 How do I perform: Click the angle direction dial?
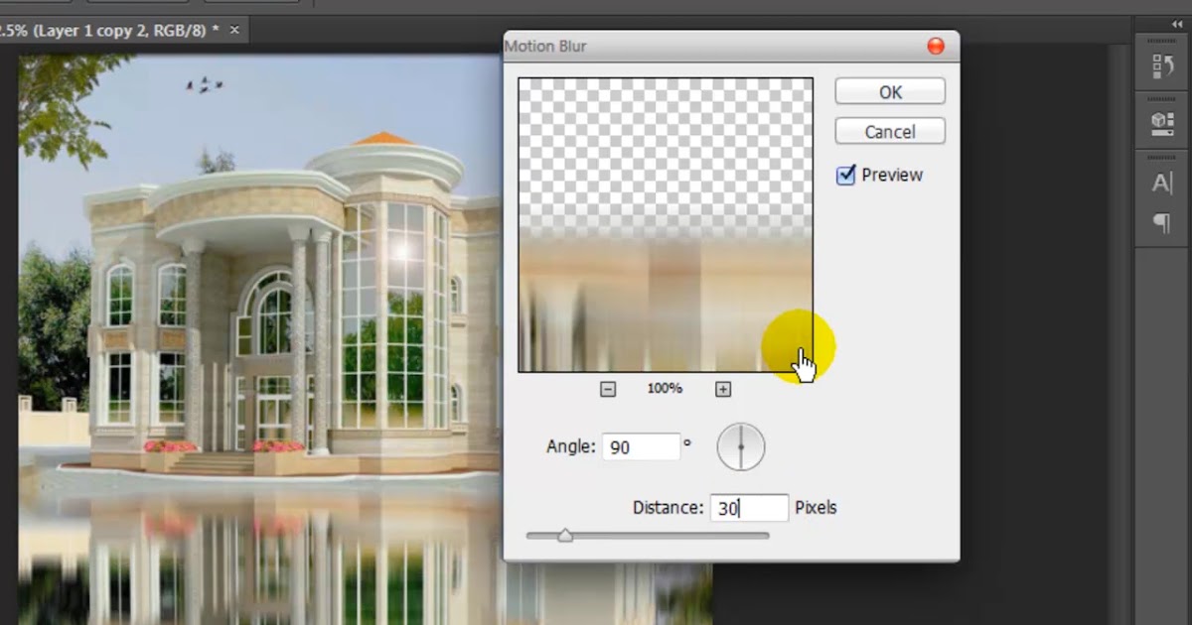[x=741, y=447]
